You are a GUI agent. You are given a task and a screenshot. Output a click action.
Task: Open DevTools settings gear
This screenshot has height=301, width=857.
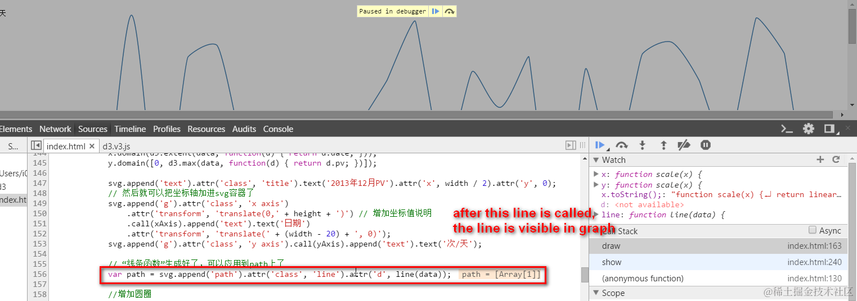click(809, 129)
